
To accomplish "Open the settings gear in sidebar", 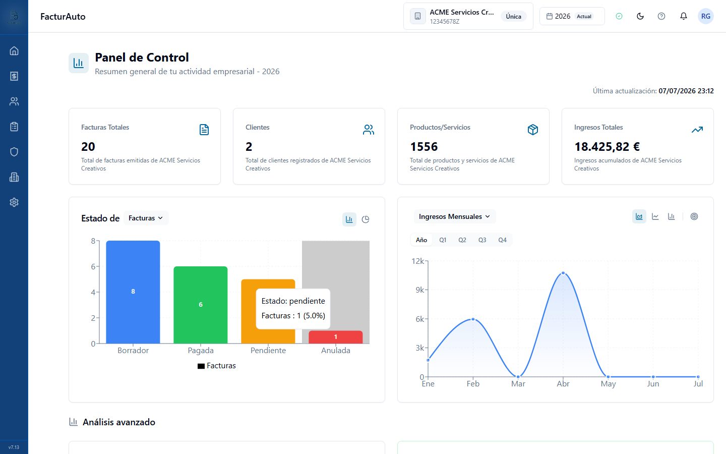I will (14, 202).
